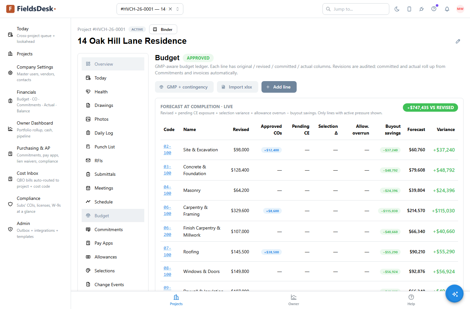470x309 pixels.
Task: Toggle dark mode with the moon icon
Action: click(397, 9)
